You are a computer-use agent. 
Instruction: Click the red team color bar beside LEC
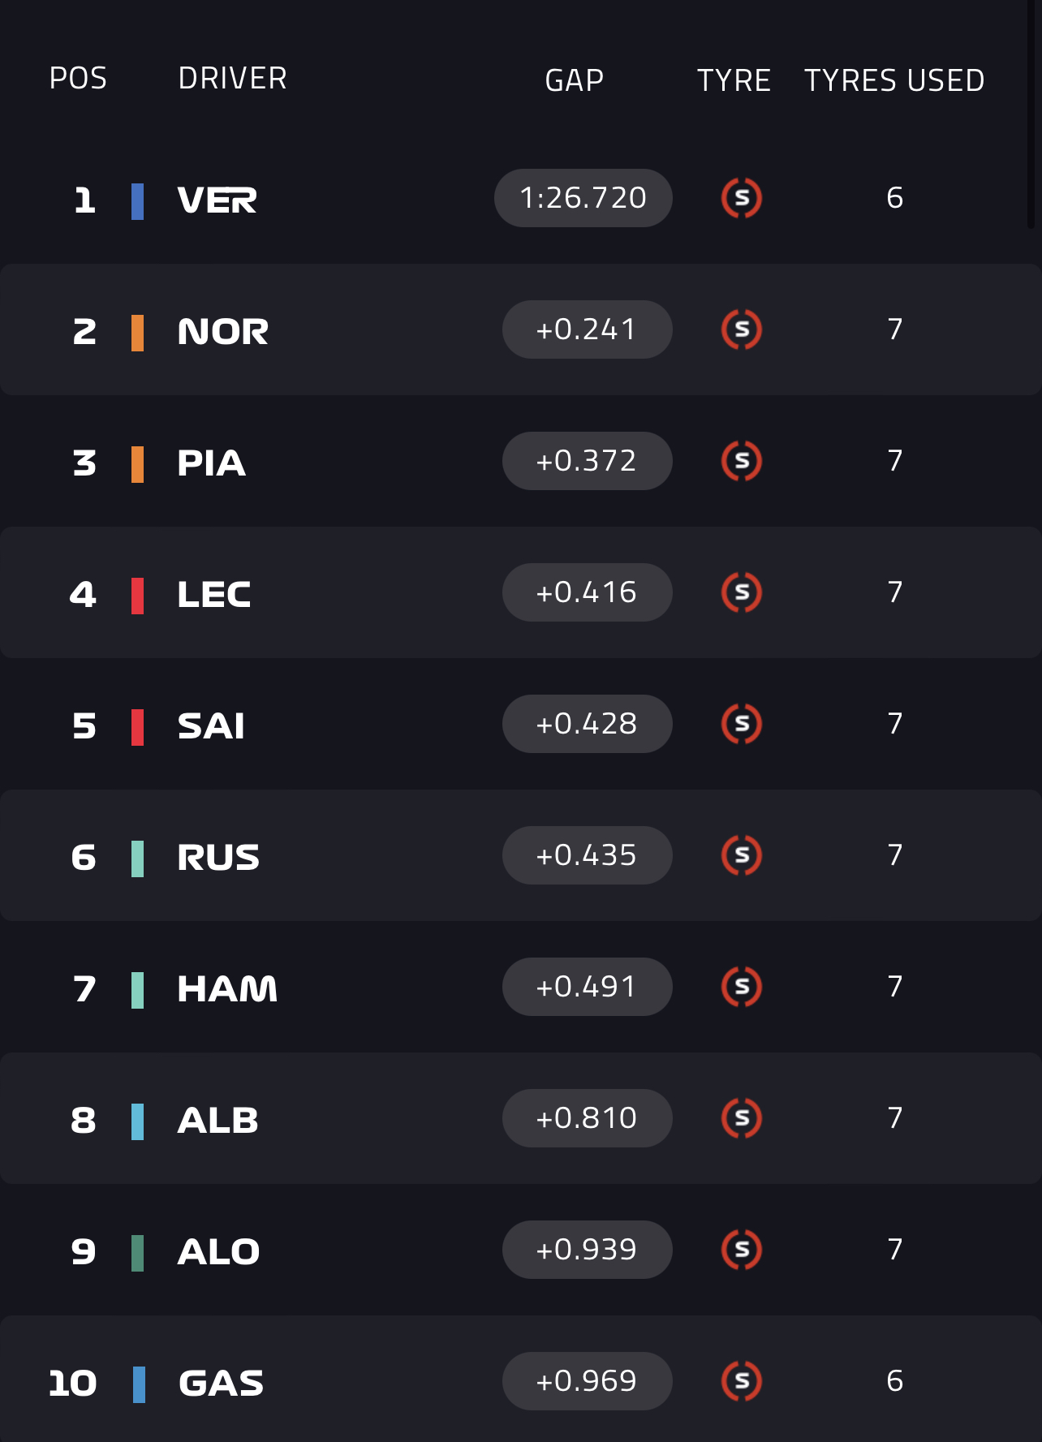[138, 596]
